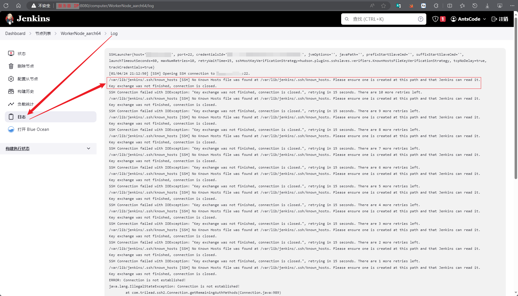Viewport: 518px width, 296px height.
Task: Open 打开 Blue Ocean link
Action: point(51,129)
